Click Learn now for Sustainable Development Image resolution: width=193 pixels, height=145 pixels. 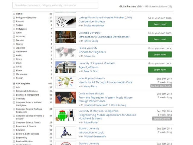(160, 39)
